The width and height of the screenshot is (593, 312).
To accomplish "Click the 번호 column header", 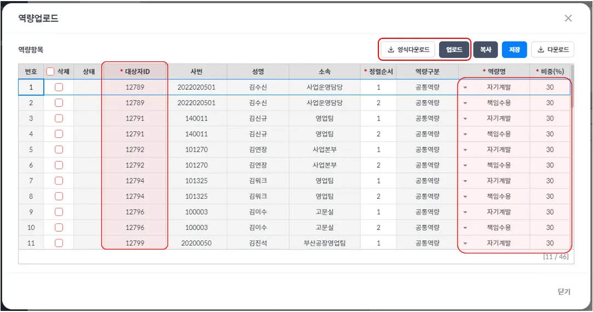I will click(31, 72).
